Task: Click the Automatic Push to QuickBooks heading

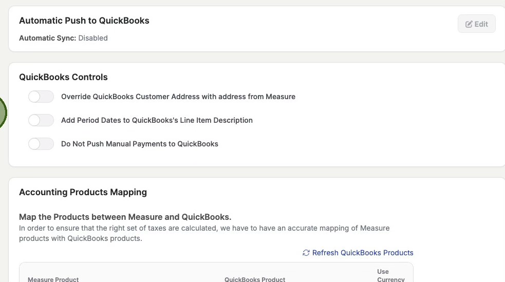Action: coord(84,21)
